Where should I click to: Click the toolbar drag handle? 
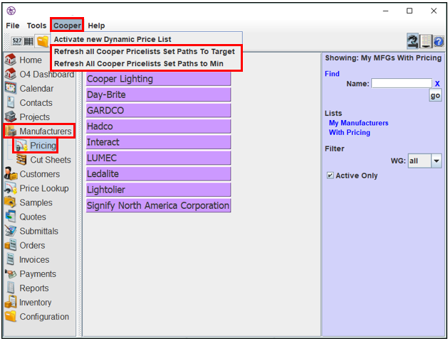[8, 41]
